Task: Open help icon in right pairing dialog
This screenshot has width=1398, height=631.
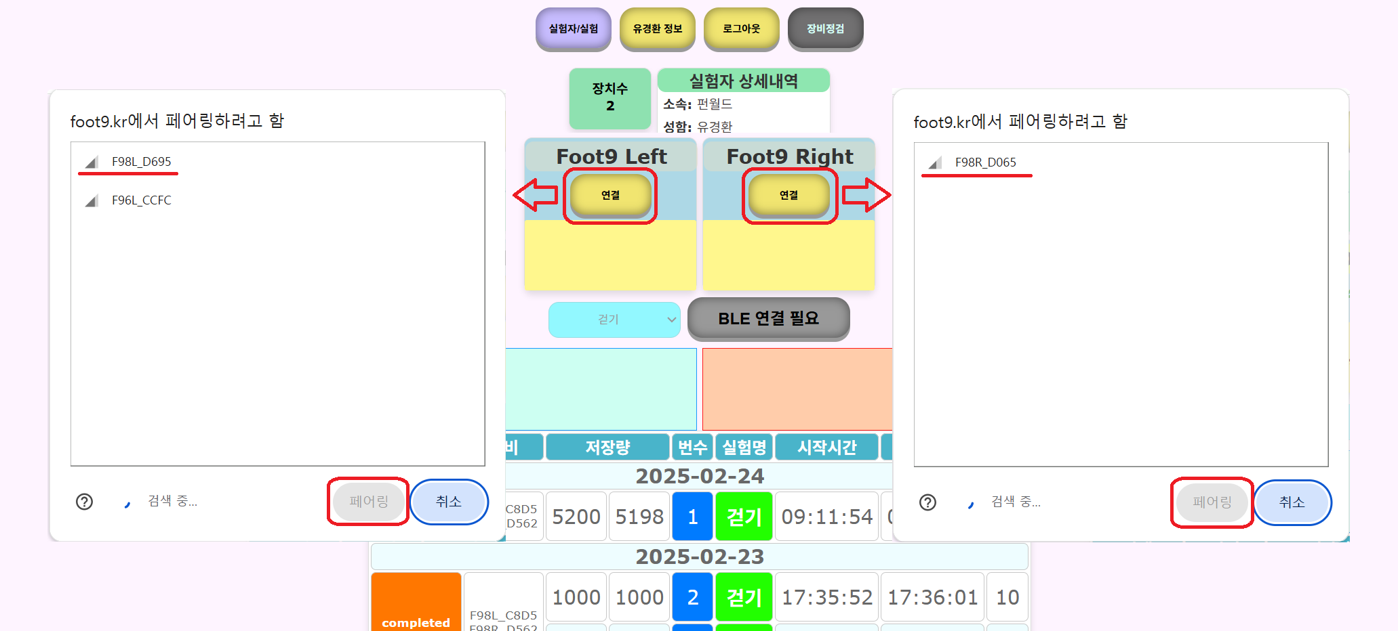Action: coord(927,502)
